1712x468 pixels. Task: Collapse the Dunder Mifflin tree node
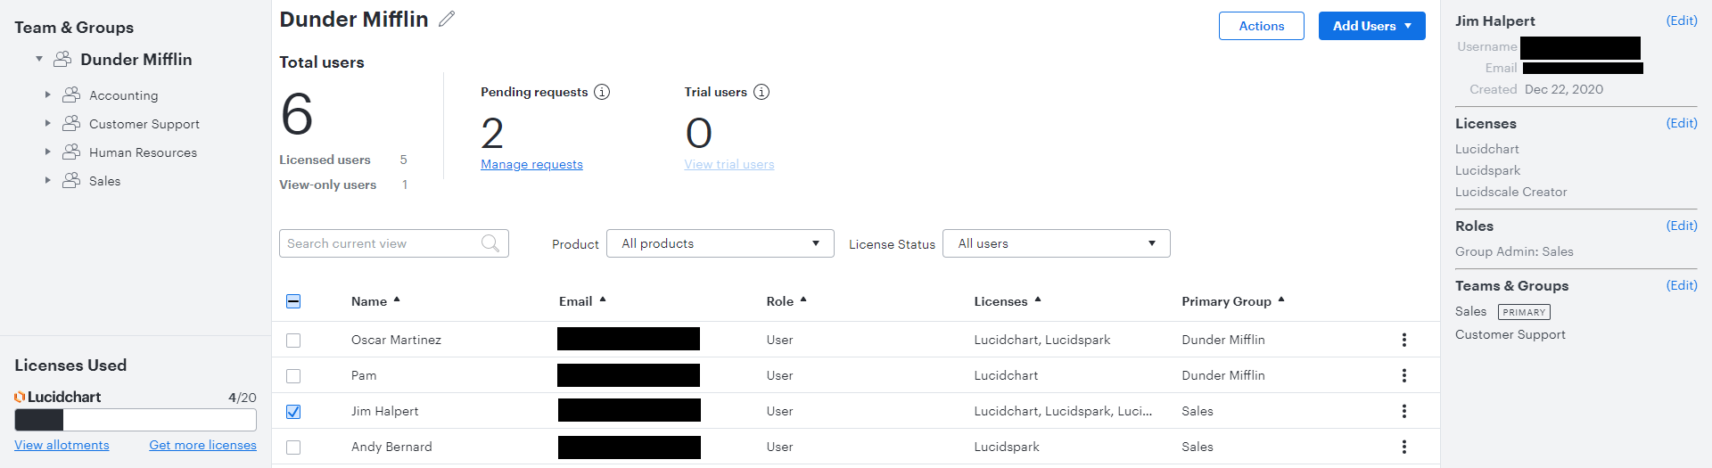pyautogui.click(x=39, y=59)
